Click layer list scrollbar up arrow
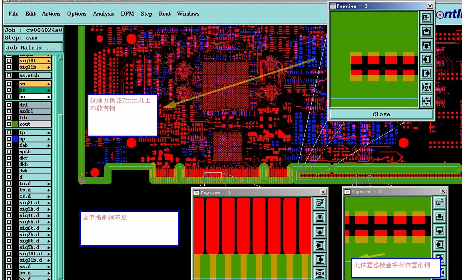 click(x=60, y=58)
